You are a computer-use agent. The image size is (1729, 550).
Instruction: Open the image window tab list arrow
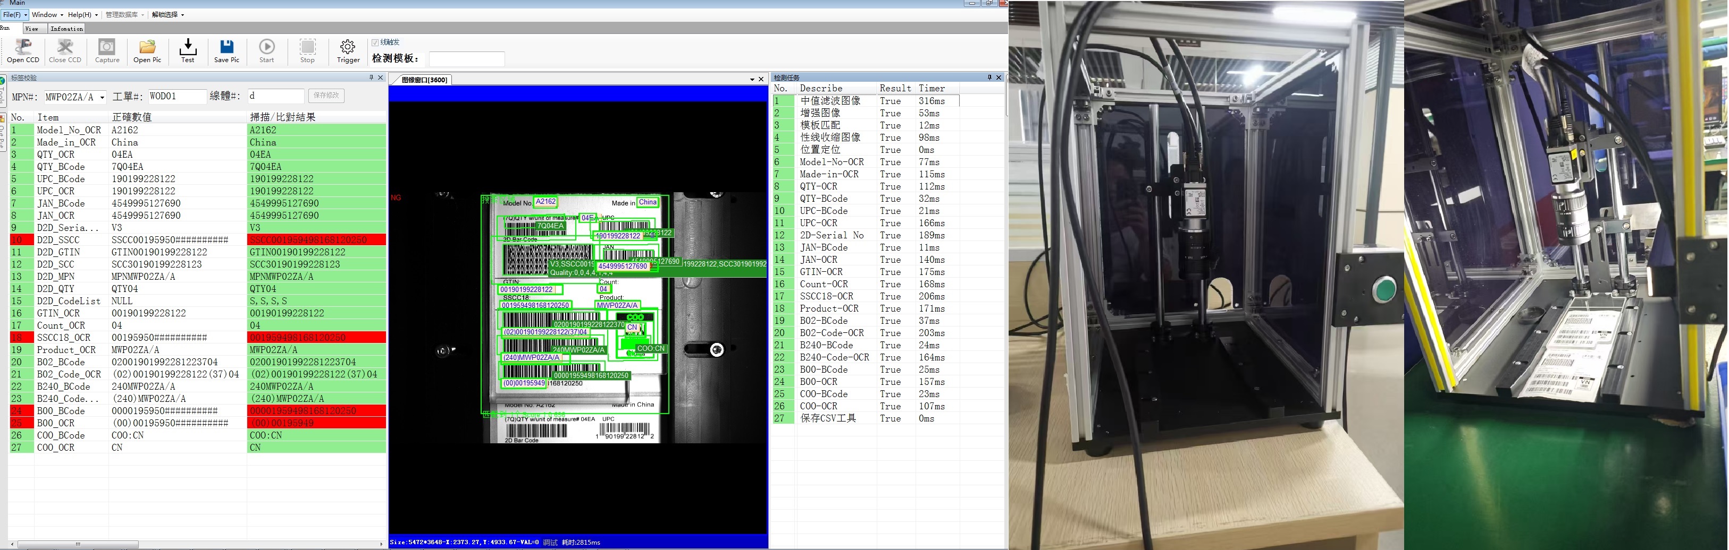tap(752, 80)
